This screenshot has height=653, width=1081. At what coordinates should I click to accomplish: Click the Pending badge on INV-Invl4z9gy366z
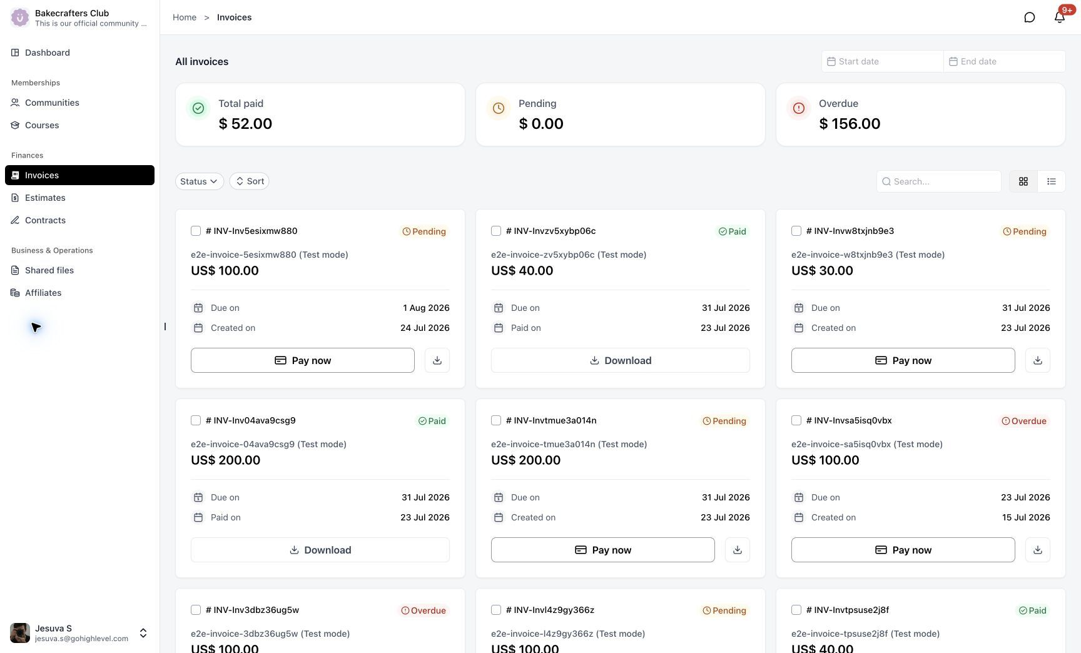click(x=724, y=610)
